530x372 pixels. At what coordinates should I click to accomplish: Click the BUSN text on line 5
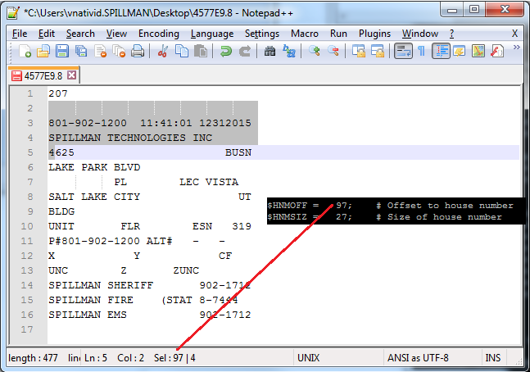coord(238,153)
